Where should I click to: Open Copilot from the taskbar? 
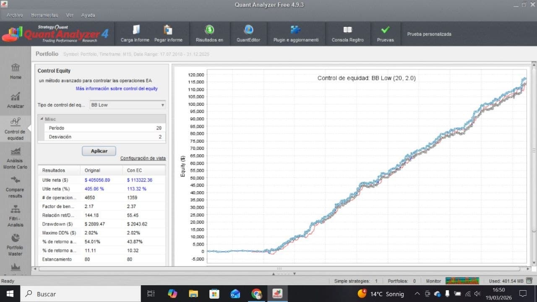[x=172, y=294]
